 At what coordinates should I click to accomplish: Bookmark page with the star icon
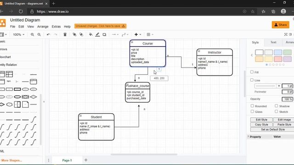(253, 11)
